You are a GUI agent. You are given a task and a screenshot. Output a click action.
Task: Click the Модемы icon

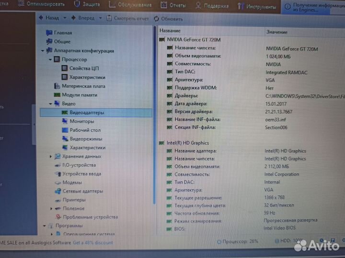point(57,183)
